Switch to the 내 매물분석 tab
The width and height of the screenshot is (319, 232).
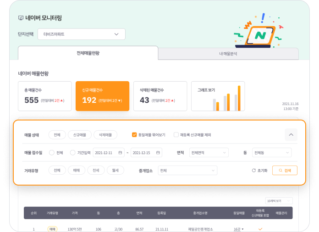(x=228, y=54)
